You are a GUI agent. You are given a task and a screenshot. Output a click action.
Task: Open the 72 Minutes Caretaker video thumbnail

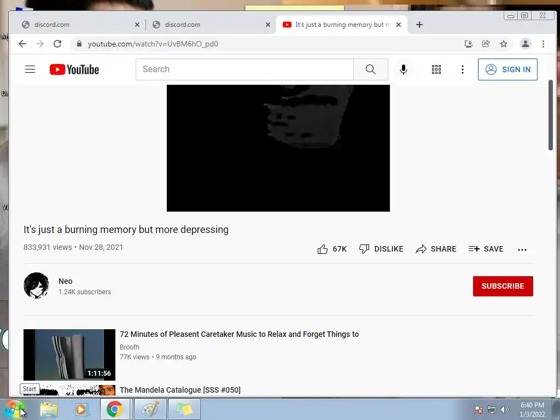pos(69,354)
